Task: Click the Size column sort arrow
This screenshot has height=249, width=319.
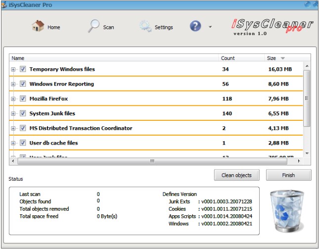Action: tap(283, 58)
